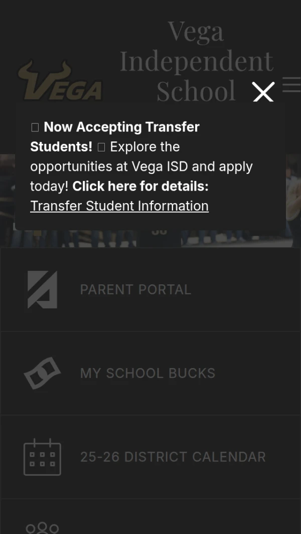View the 25-26 District Calendar link

173,457
